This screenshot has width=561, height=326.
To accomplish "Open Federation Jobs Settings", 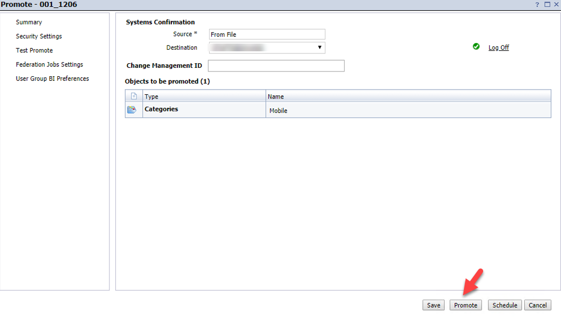I will (49, 64).
